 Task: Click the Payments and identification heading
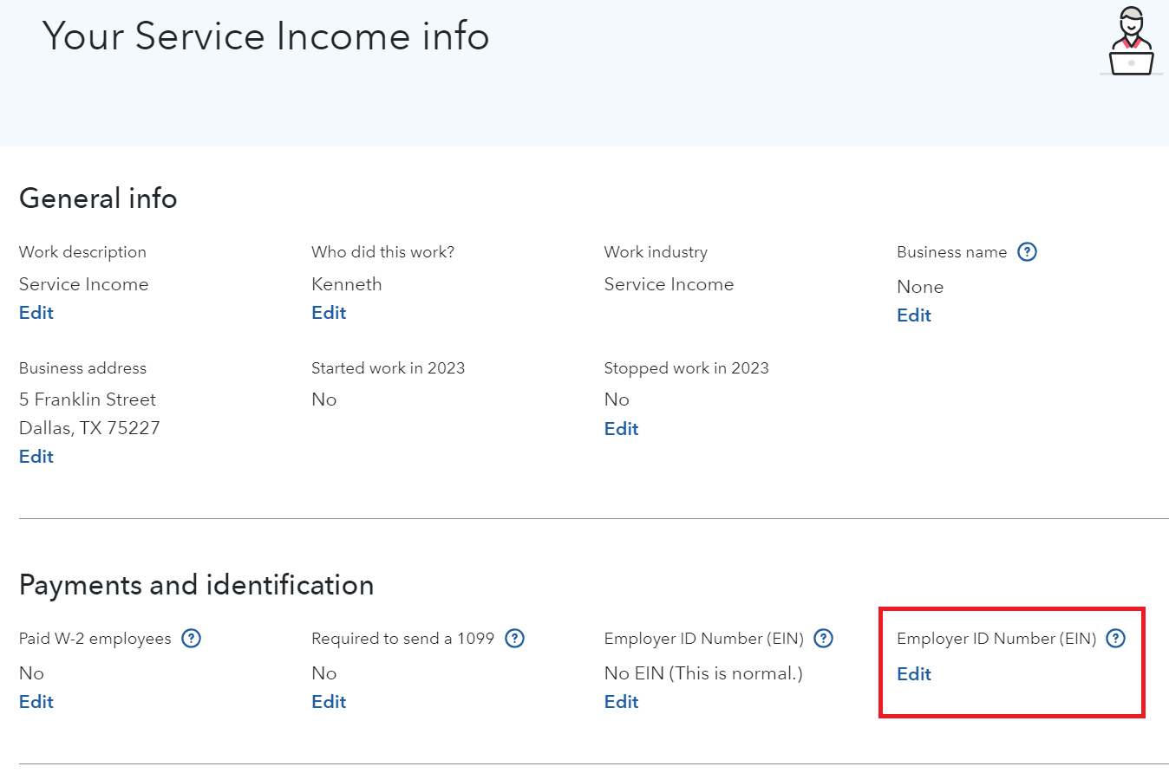tap(196, 585)
